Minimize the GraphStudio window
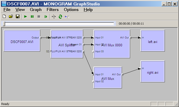The height and width of the screenshot is (107, 179). (164, 4)
